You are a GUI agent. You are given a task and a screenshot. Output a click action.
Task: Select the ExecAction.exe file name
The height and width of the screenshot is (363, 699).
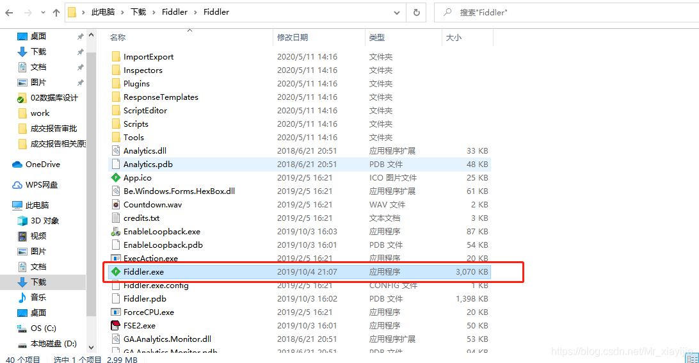pyautogui.click(x=150, y=258)
